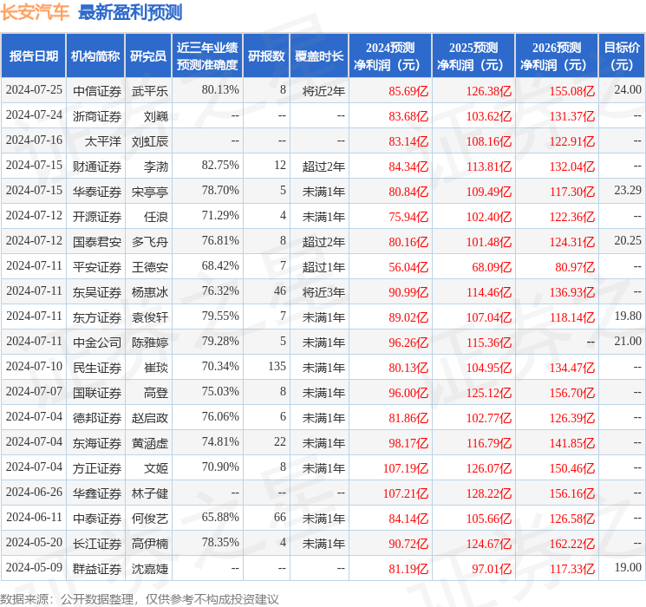Click the 目标价 column header

click(622, 55)
